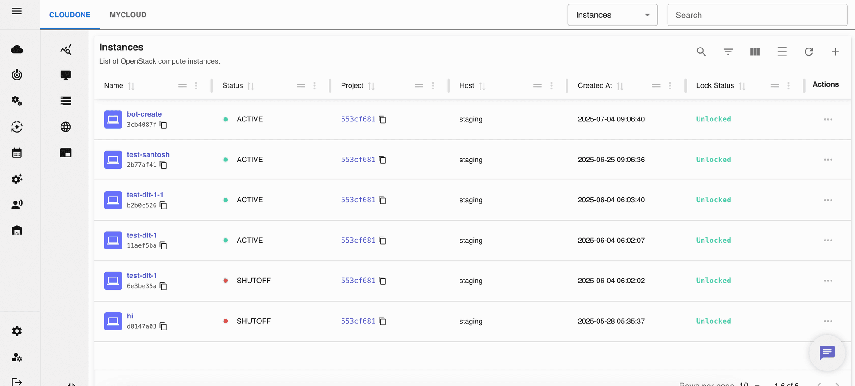
Task: Open Project column options menu
Action: [433, 85]
